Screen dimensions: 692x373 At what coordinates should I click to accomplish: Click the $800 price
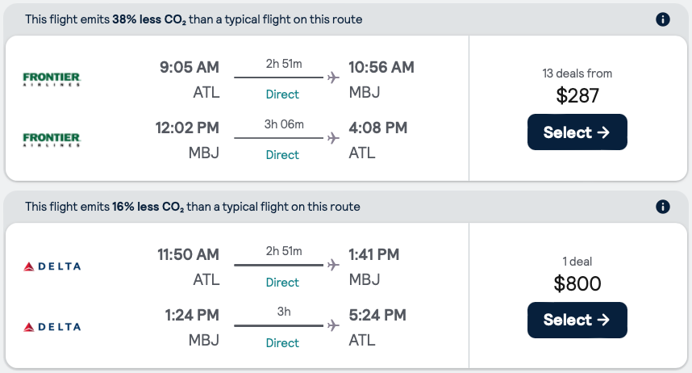click(577, 283)
